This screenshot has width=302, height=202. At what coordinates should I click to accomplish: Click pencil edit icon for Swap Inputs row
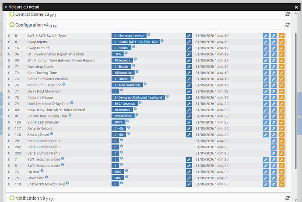pos(266,42)
